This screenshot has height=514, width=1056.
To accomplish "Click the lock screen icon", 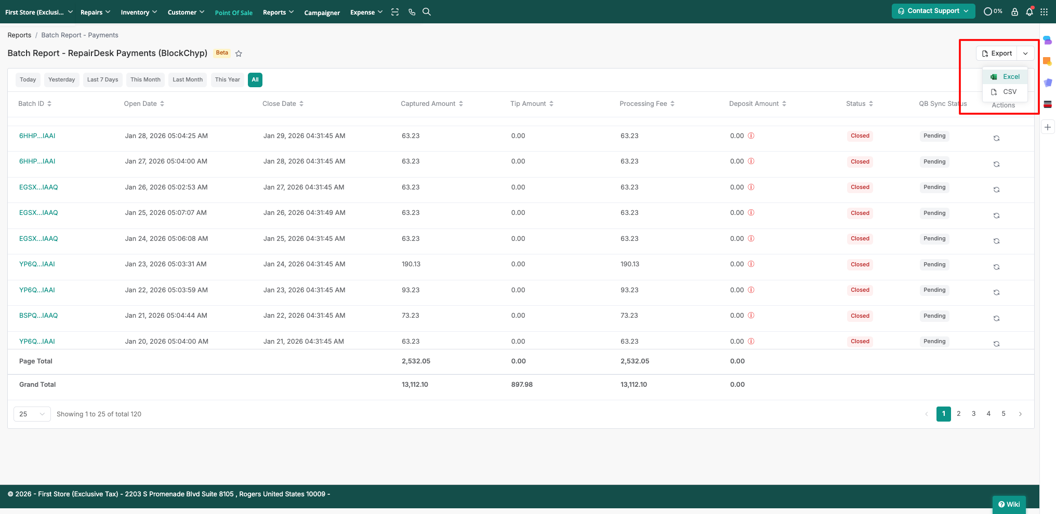I will tap(1014, 12).
